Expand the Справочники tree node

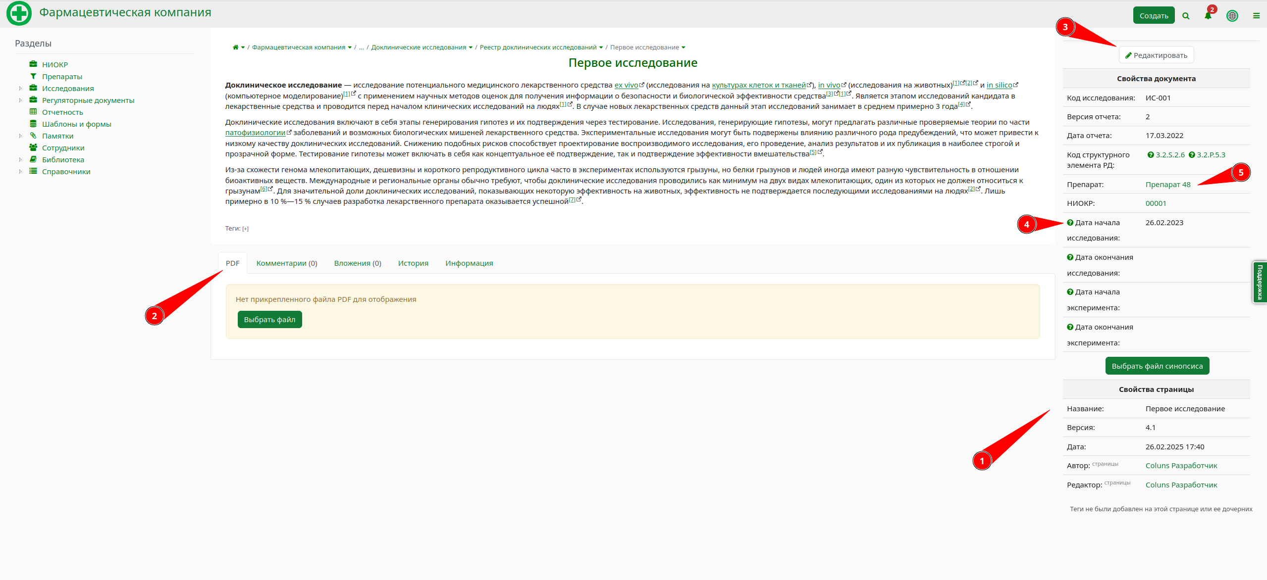(20, 171)
